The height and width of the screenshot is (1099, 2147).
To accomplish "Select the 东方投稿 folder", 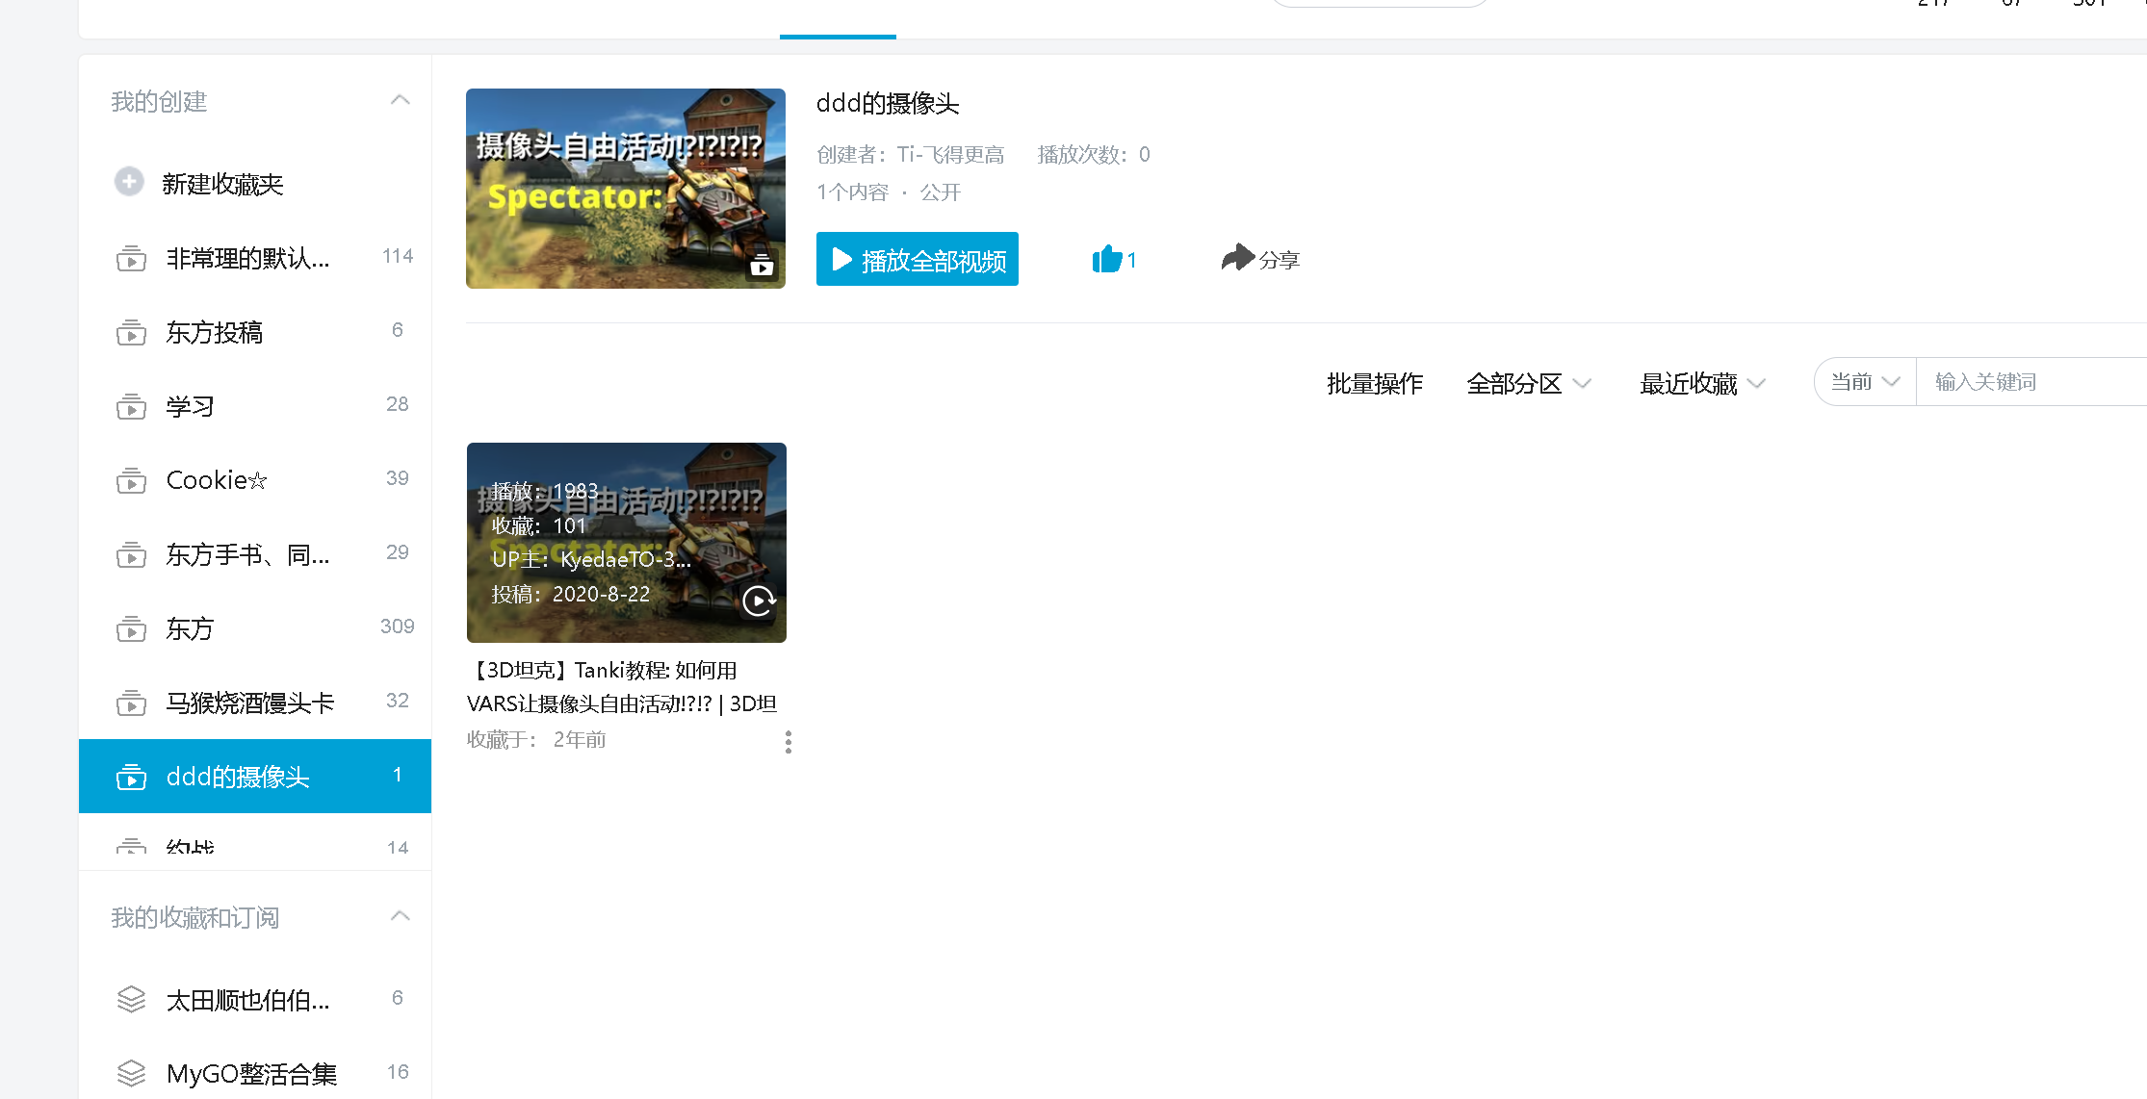I will (x=255, y=332).
